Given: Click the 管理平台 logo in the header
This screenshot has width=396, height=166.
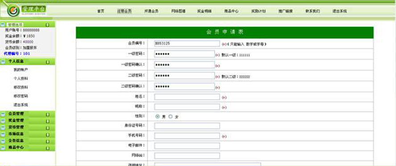Looking at the screenshot, I should tap(26, 10).
